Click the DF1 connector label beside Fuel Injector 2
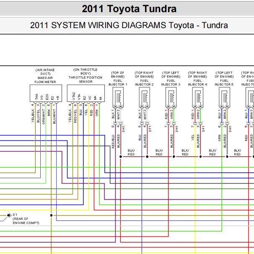This screenshot has height=254, width=254. (x=150, y=129)
